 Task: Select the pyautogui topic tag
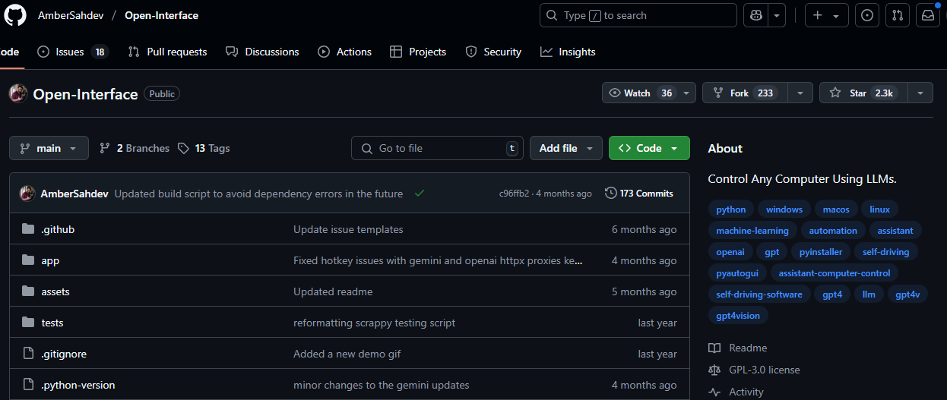pos(737,273)
